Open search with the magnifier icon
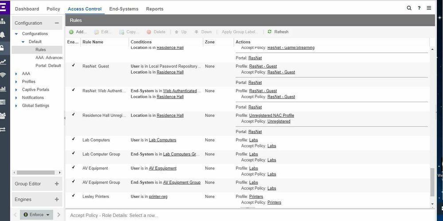This screenshot has width=443, height=221. [409, 8]
